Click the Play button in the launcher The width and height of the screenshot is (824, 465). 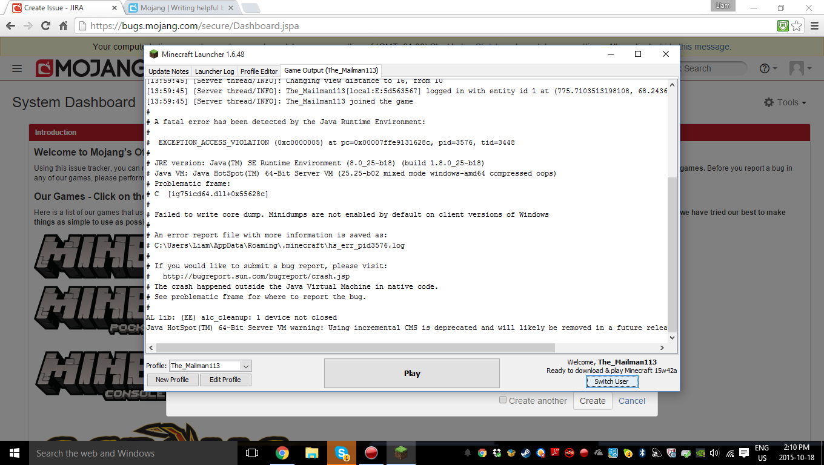[412, 373]
